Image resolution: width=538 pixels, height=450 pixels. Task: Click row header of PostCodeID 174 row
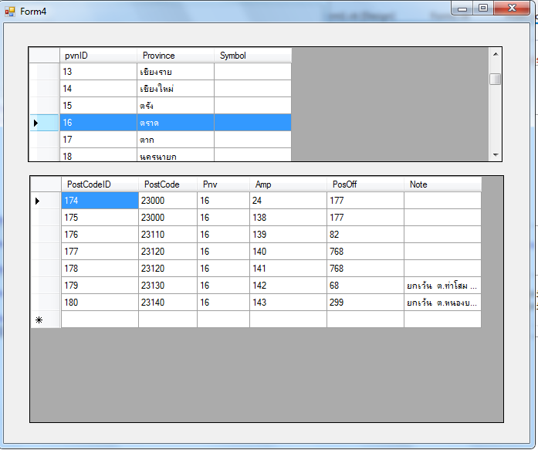point(46,201)
